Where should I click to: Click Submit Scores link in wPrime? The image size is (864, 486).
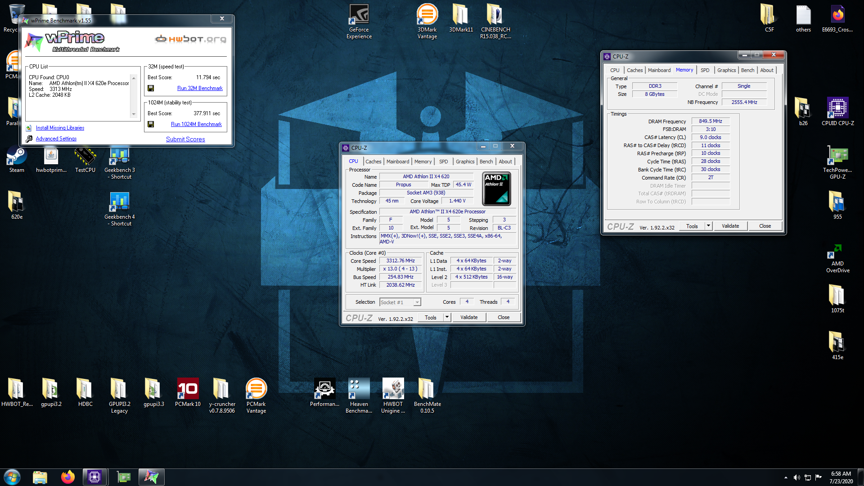coord(185,139)
